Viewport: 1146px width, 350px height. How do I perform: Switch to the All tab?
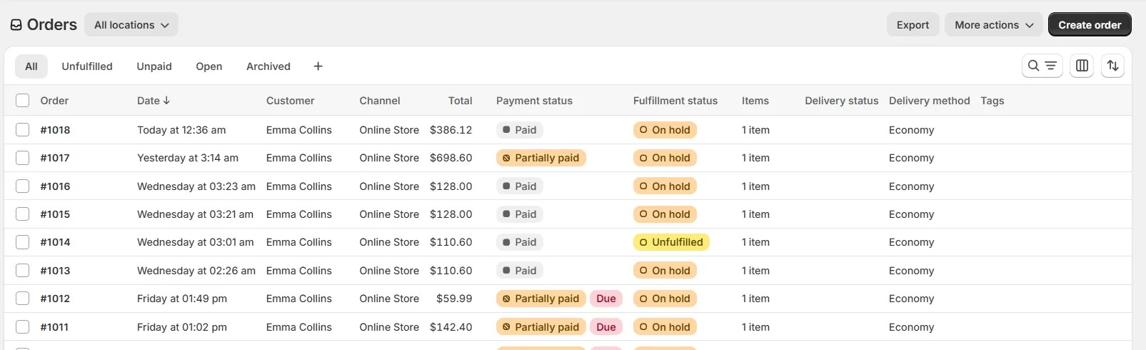[x=31, y=66]
